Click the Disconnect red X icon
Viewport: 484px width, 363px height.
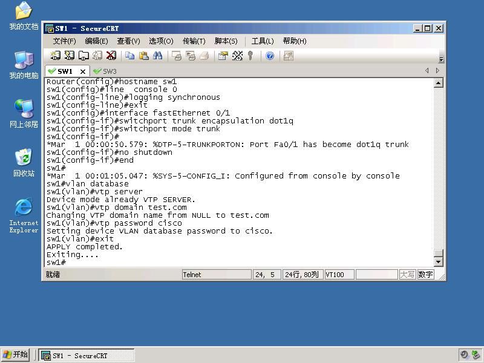pyautogui.click(x=111, y=56)
